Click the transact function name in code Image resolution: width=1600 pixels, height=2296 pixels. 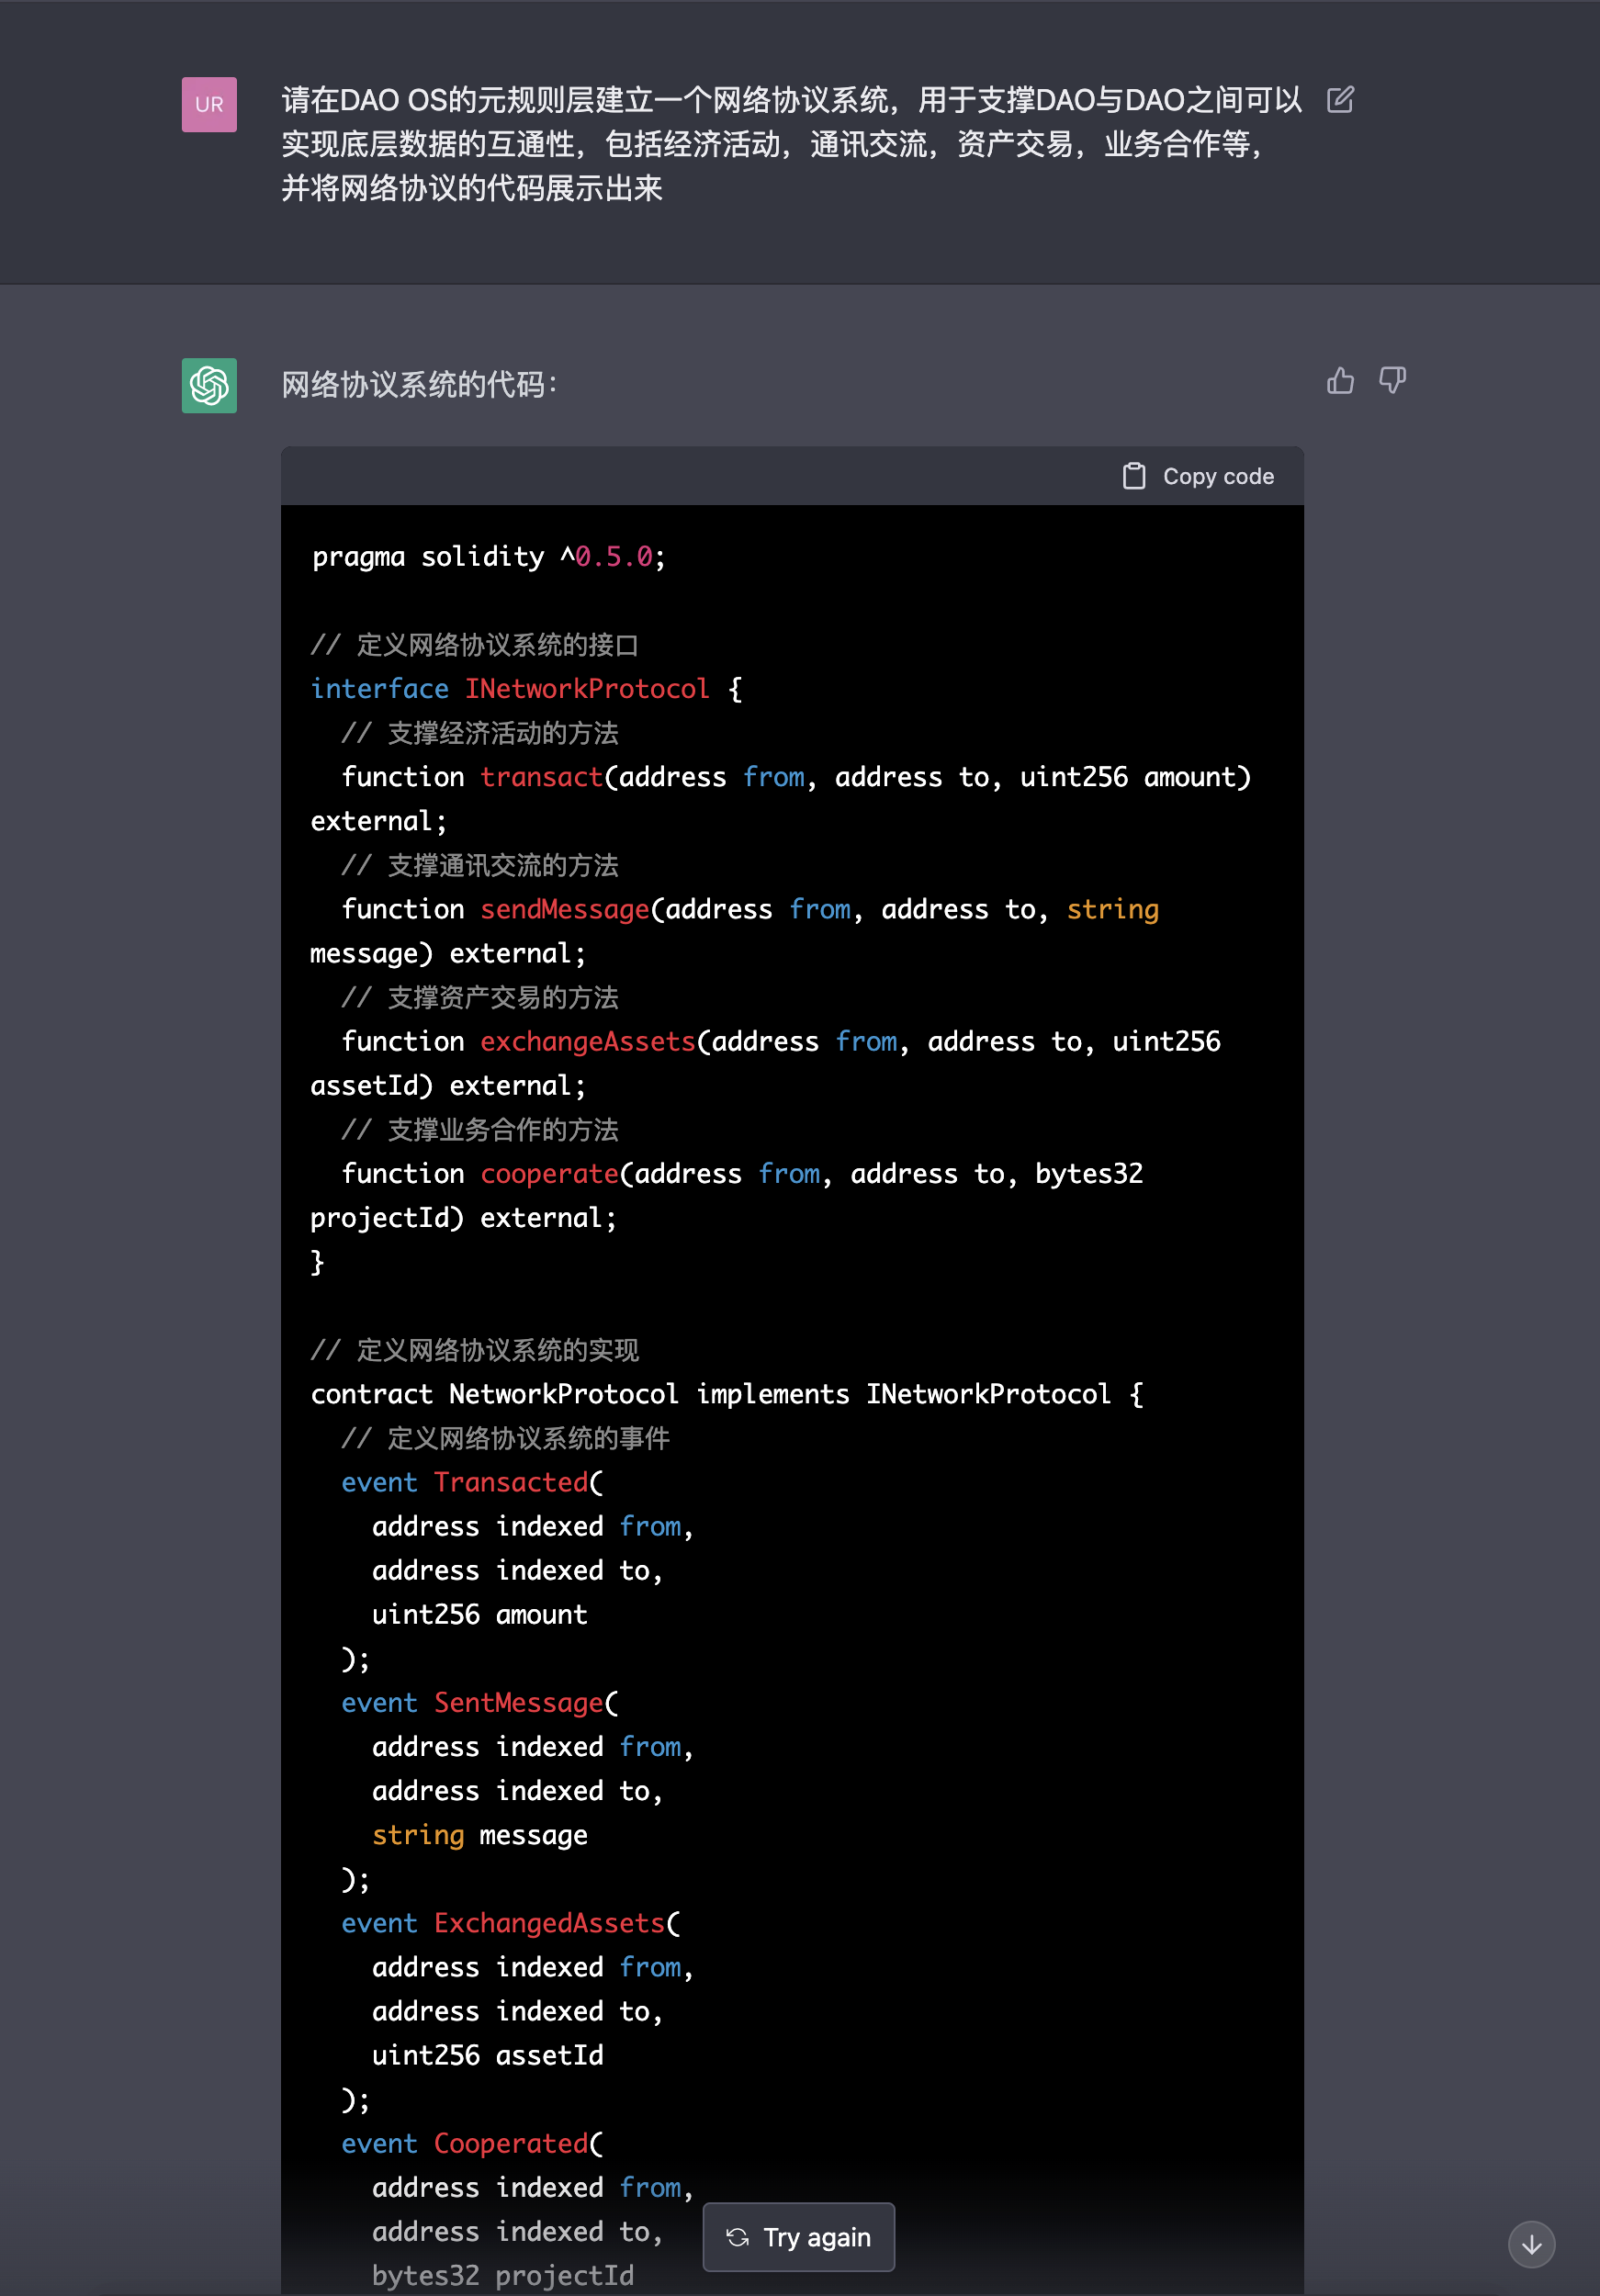point(541,777)
